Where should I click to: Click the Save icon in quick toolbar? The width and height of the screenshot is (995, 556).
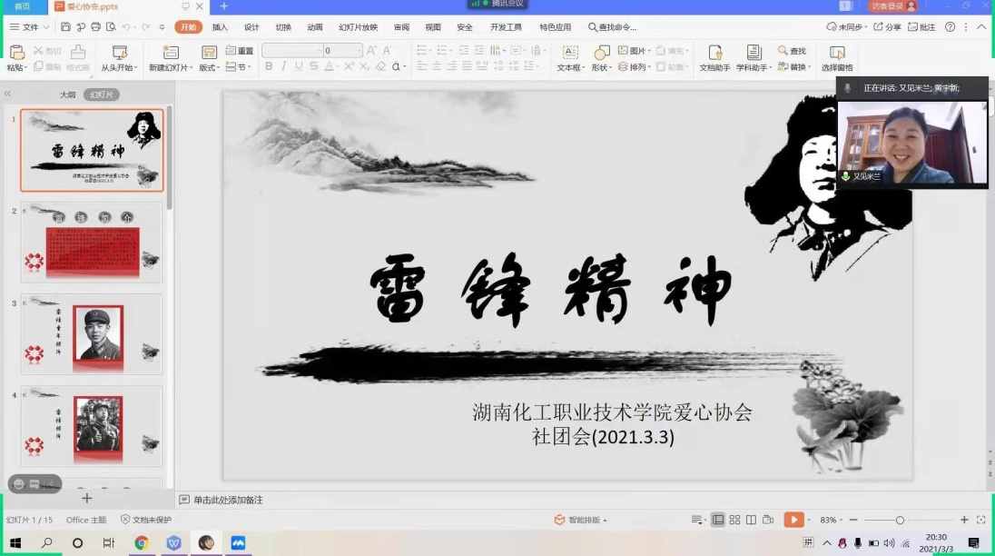[64, 27]
